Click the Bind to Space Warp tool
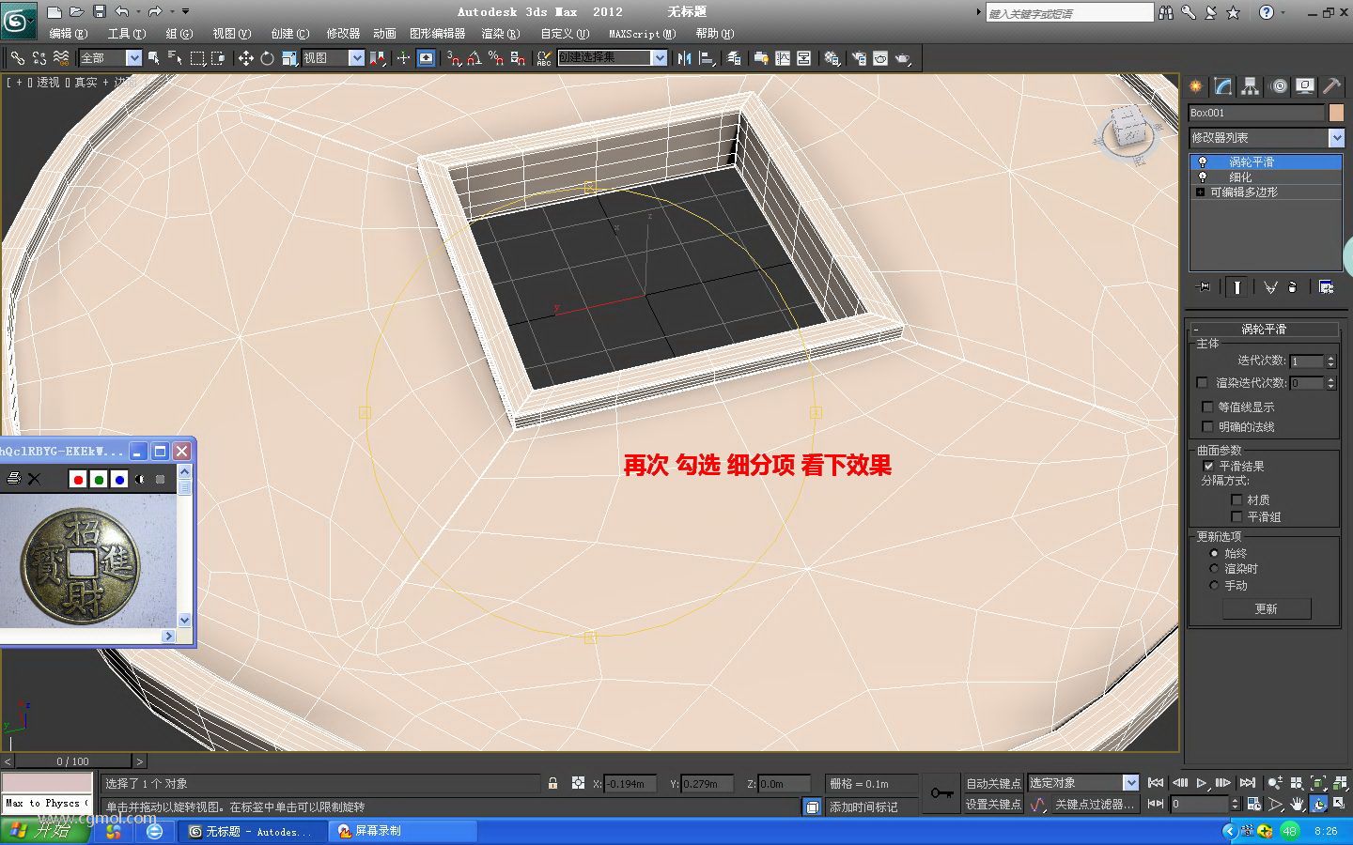 pos(61,58)
